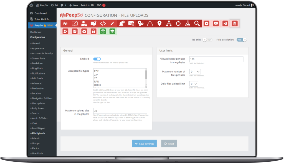Click inside Accepted file types list

(x=119, y=78)
